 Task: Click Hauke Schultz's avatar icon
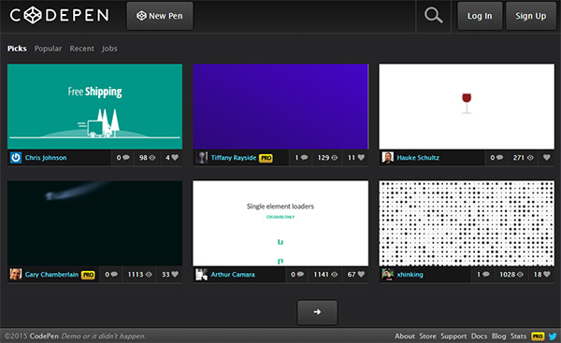coord(388,158)
